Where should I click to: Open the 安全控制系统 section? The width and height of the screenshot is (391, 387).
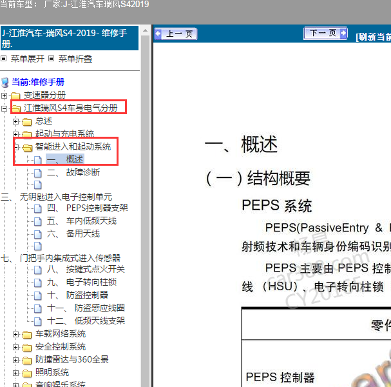pos(61,347)
